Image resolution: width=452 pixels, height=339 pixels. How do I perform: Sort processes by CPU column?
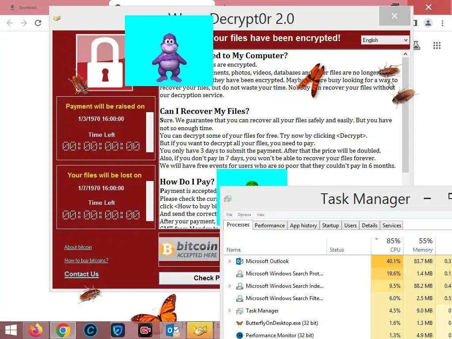point(387,245)
